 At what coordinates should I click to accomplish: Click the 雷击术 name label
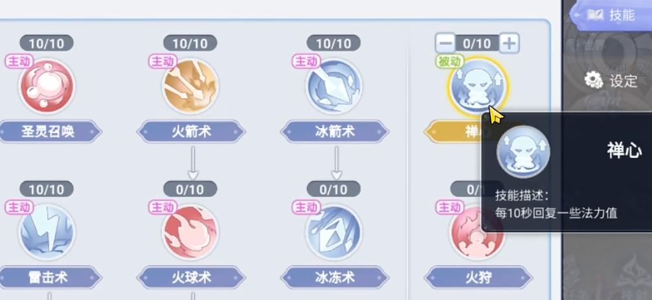click(x=48, y=277)
